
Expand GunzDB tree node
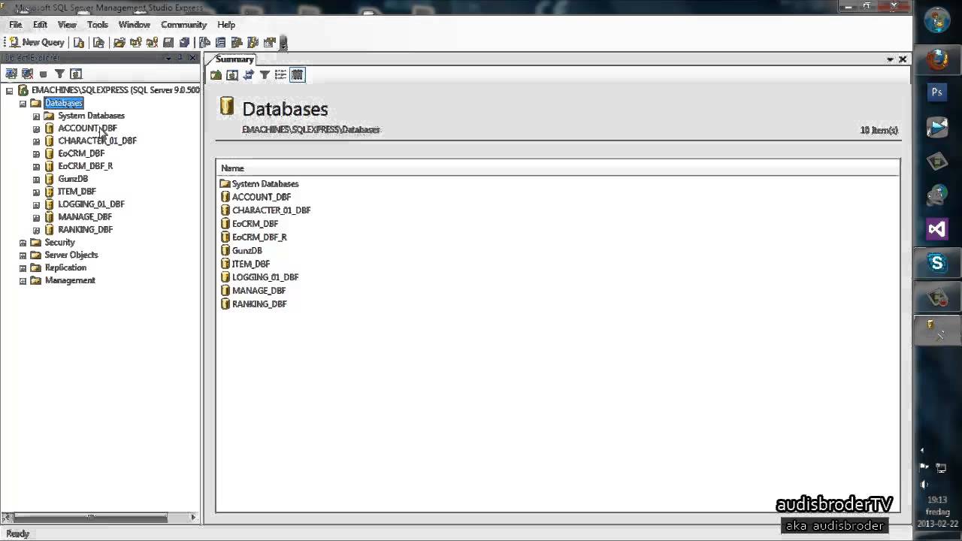coord(36,179)
